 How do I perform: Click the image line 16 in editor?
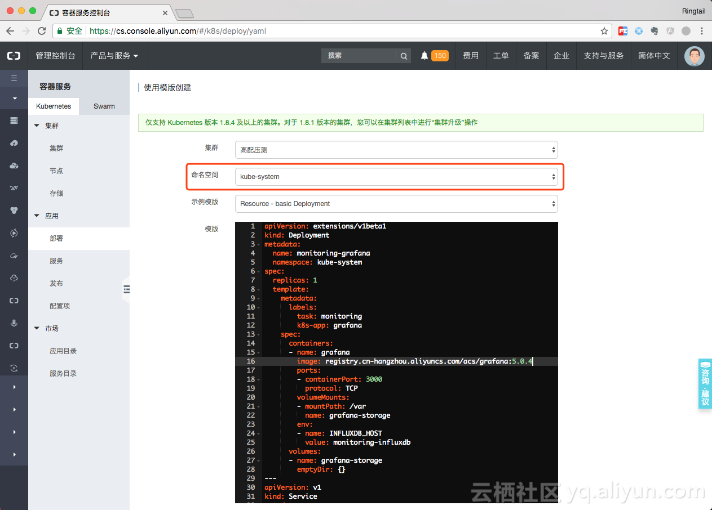coord(396,361)
